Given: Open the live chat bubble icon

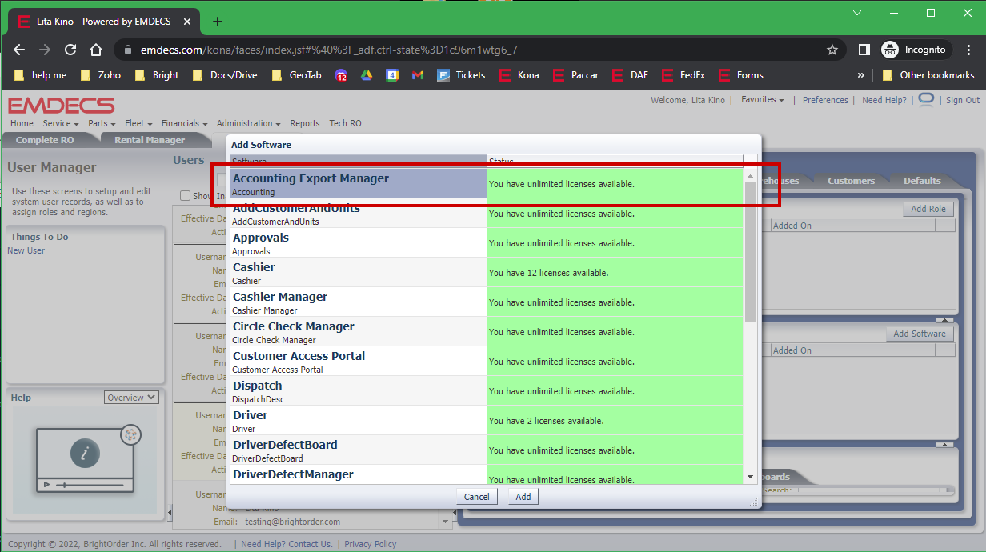Looking at the screenshot, I should 926,99.
